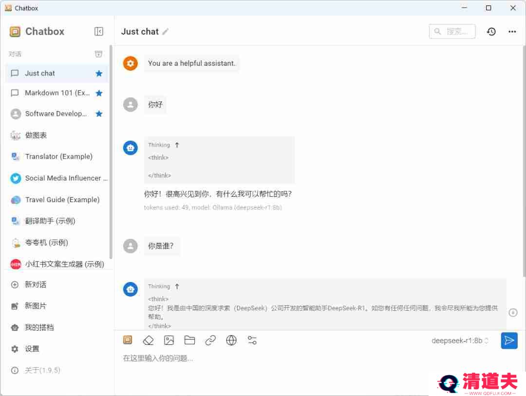Viewport: 526px width, 396px height.
Task: Open 我的搭档 partners page
Action: click(56, 327)
